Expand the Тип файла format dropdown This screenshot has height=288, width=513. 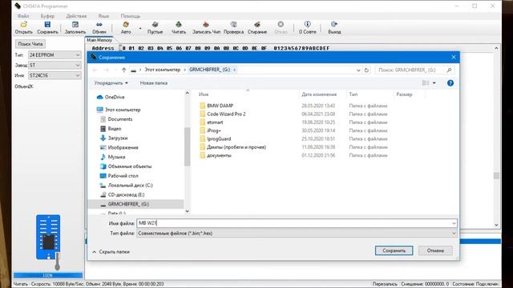pos(454,233)
